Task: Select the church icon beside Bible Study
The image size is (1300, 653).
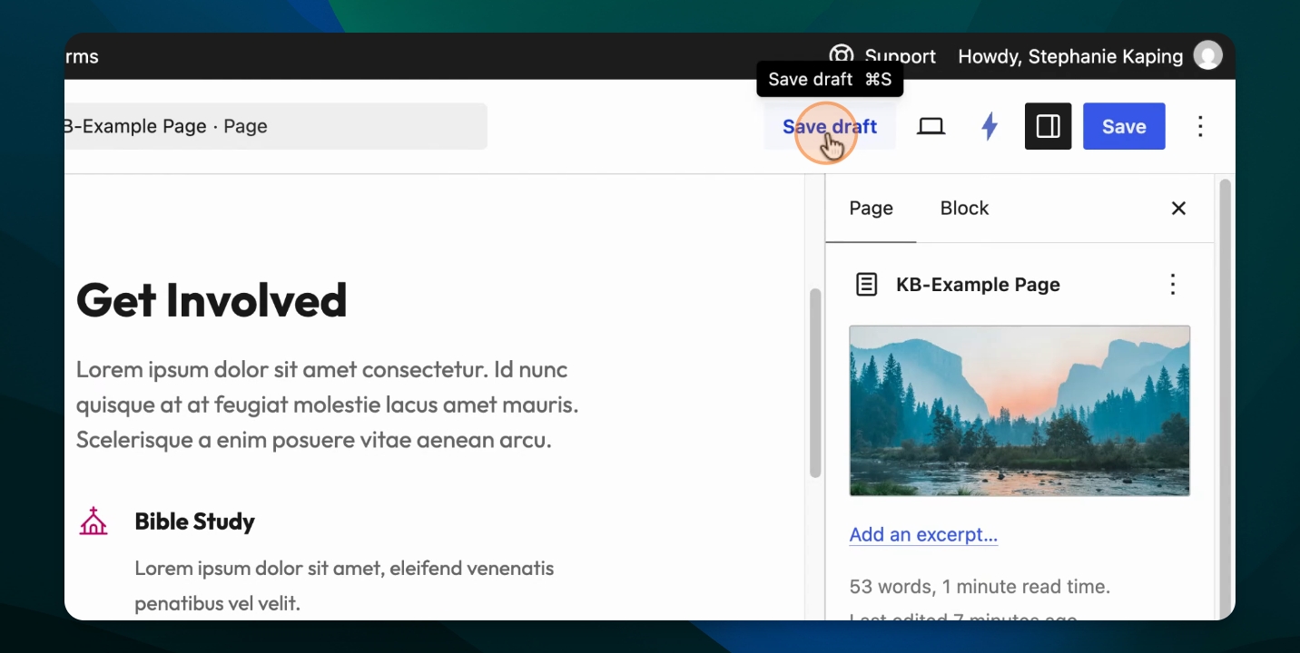Action: click(x=94, y=521)
